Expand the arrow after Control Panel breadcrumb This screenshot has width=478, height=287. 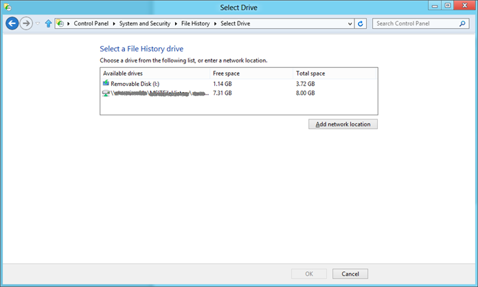(x=114, y=23)
